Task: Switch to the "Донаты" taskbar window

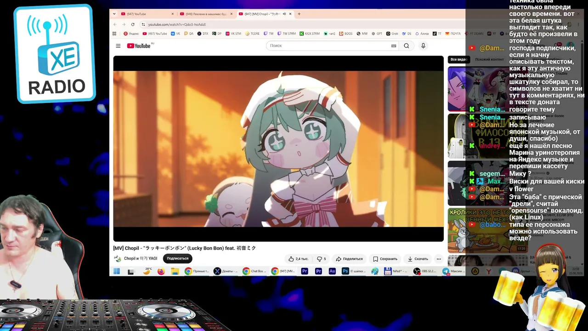Action: [226, 271]
